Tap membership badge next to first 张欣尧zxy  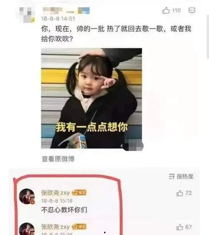tap(79, 193)
